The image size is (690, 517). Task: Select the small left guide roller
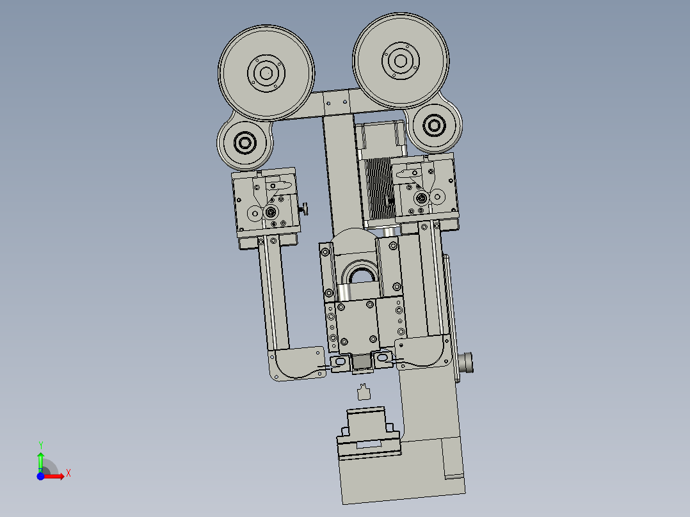point(245,143)
